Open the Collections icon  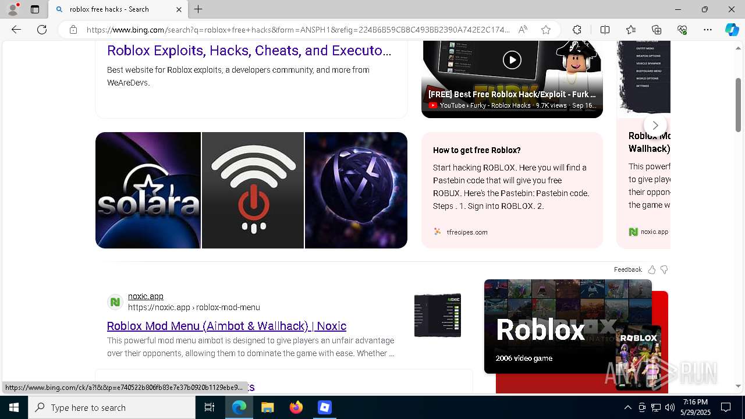(x=657, y=30)
